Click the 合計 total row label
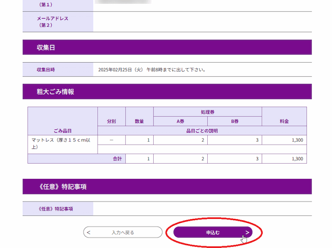 point(117,159)
